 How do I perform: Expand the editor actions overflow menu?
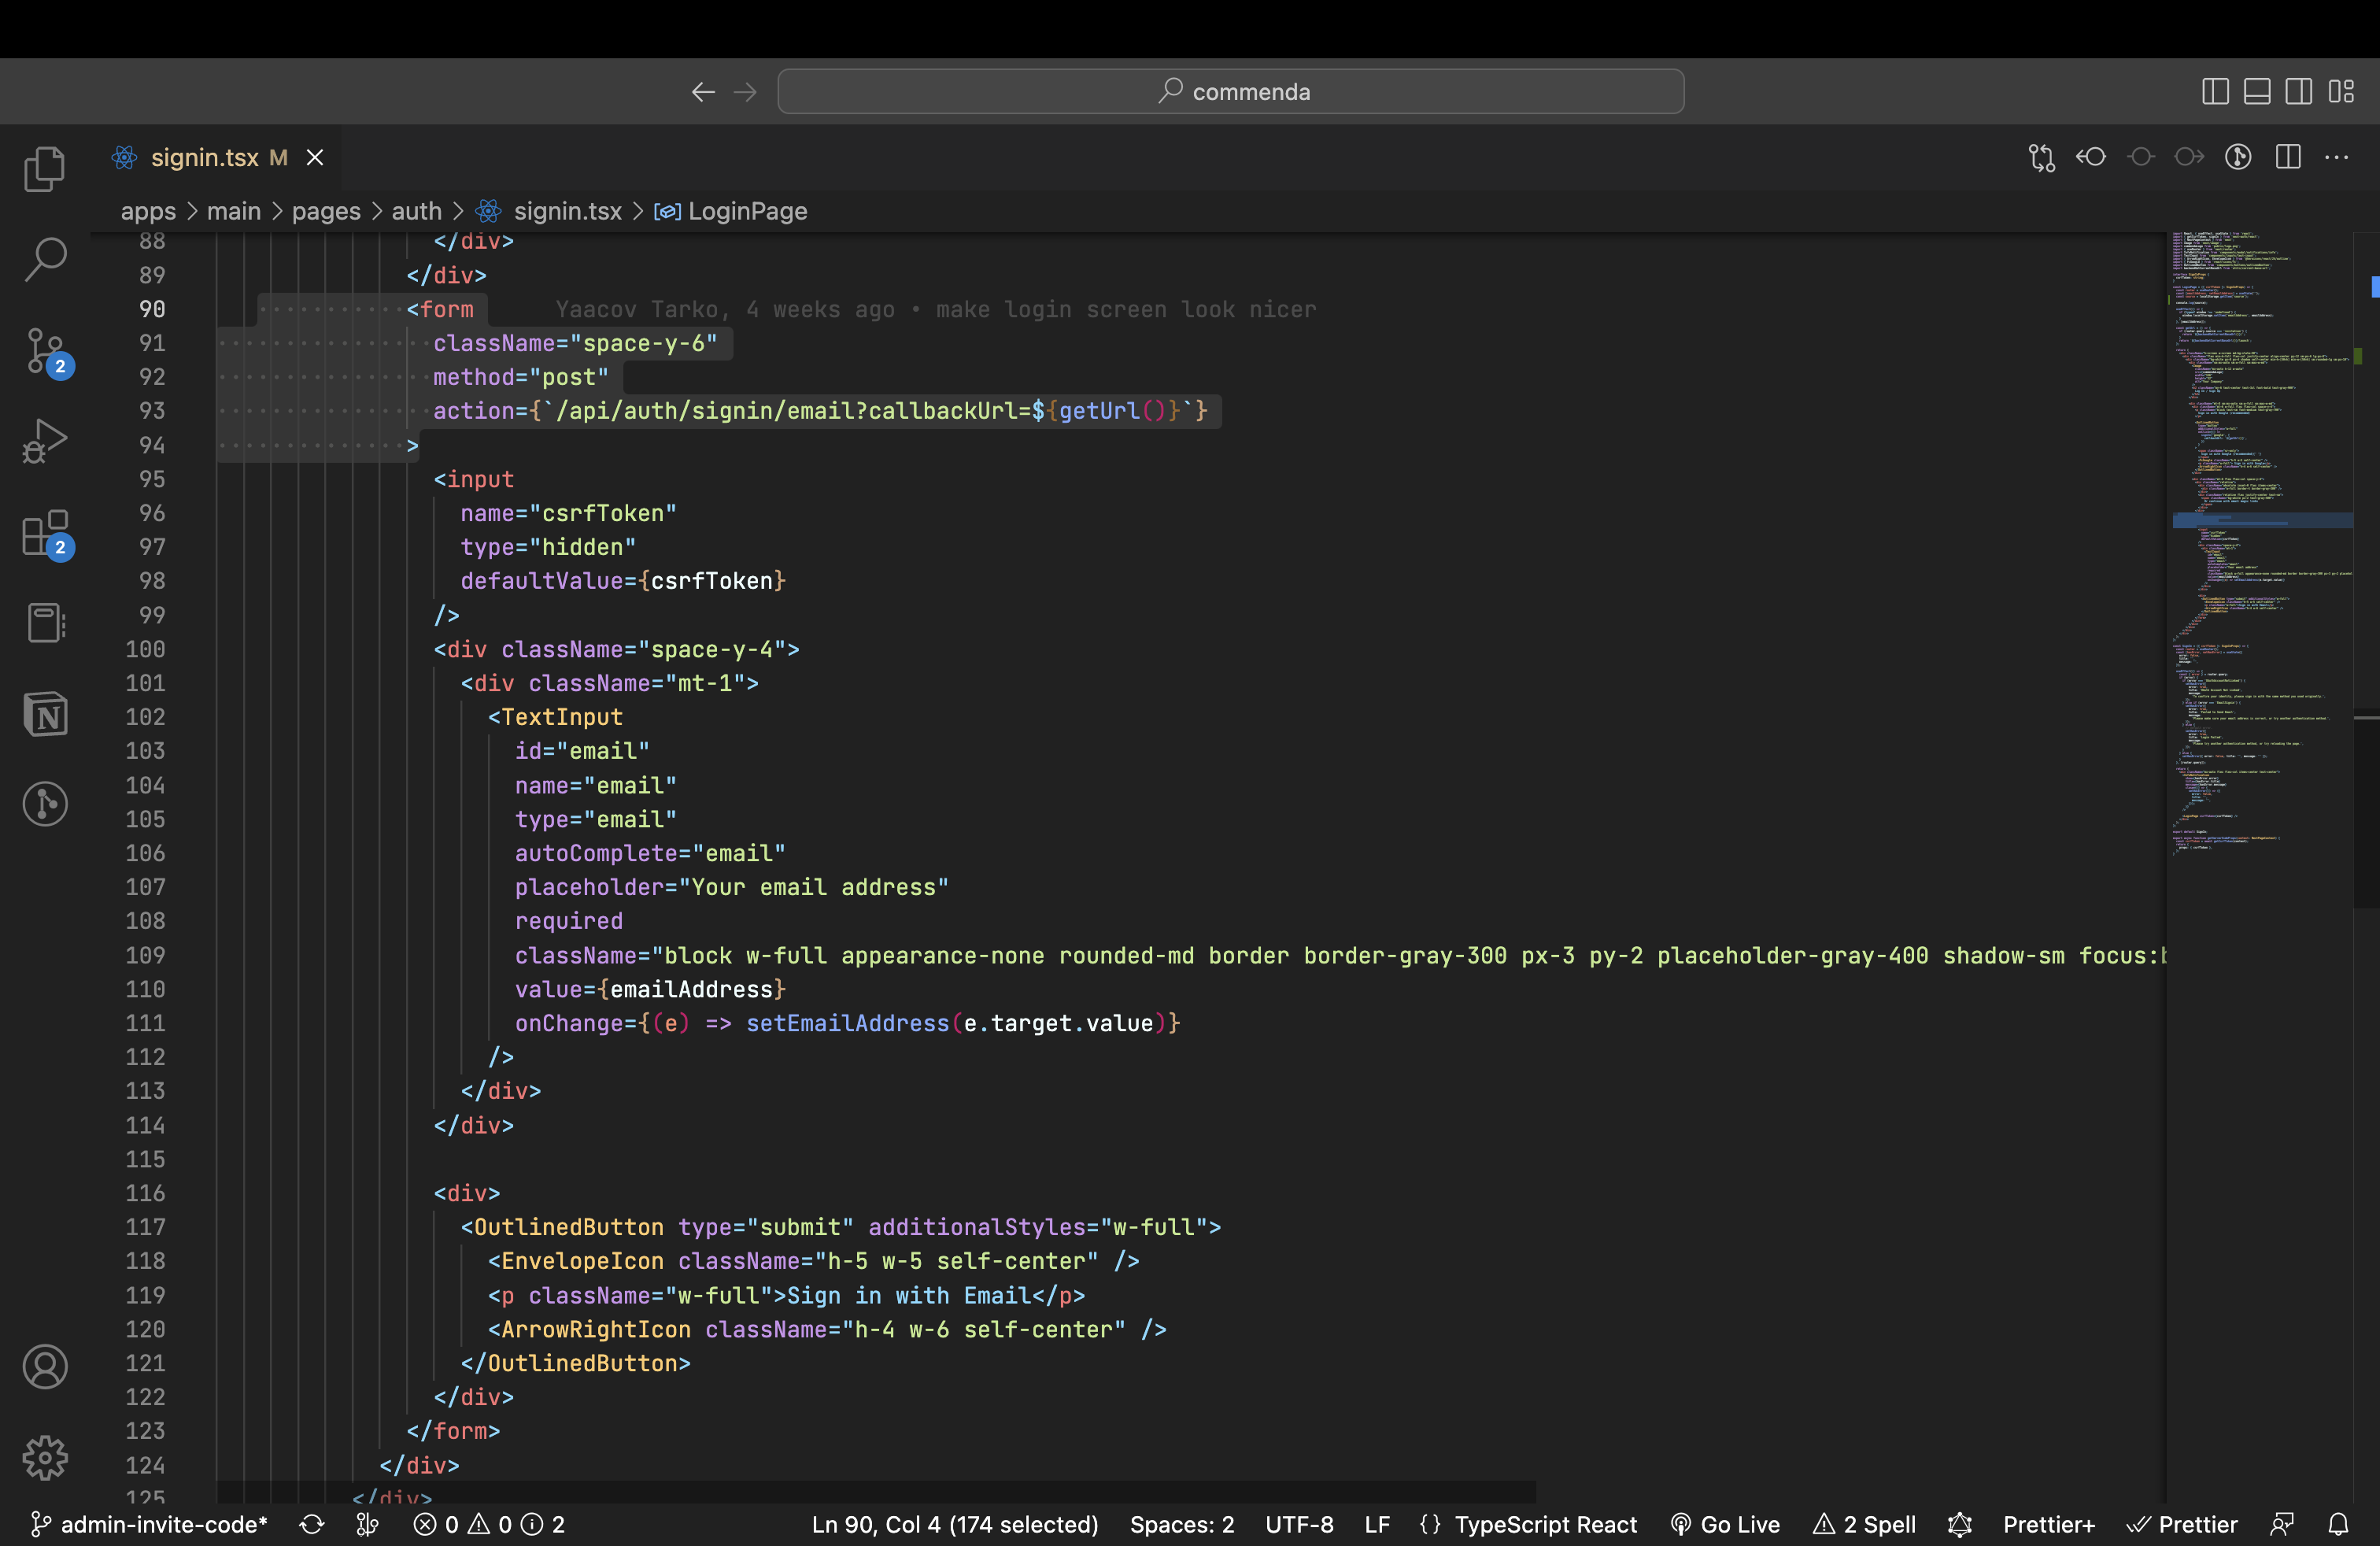pos(2338,157)
